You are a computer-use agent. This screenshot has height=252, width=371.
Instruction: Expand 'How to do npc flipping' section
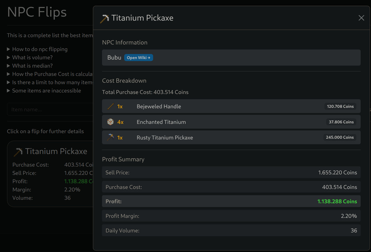click(x=40, y=49)
